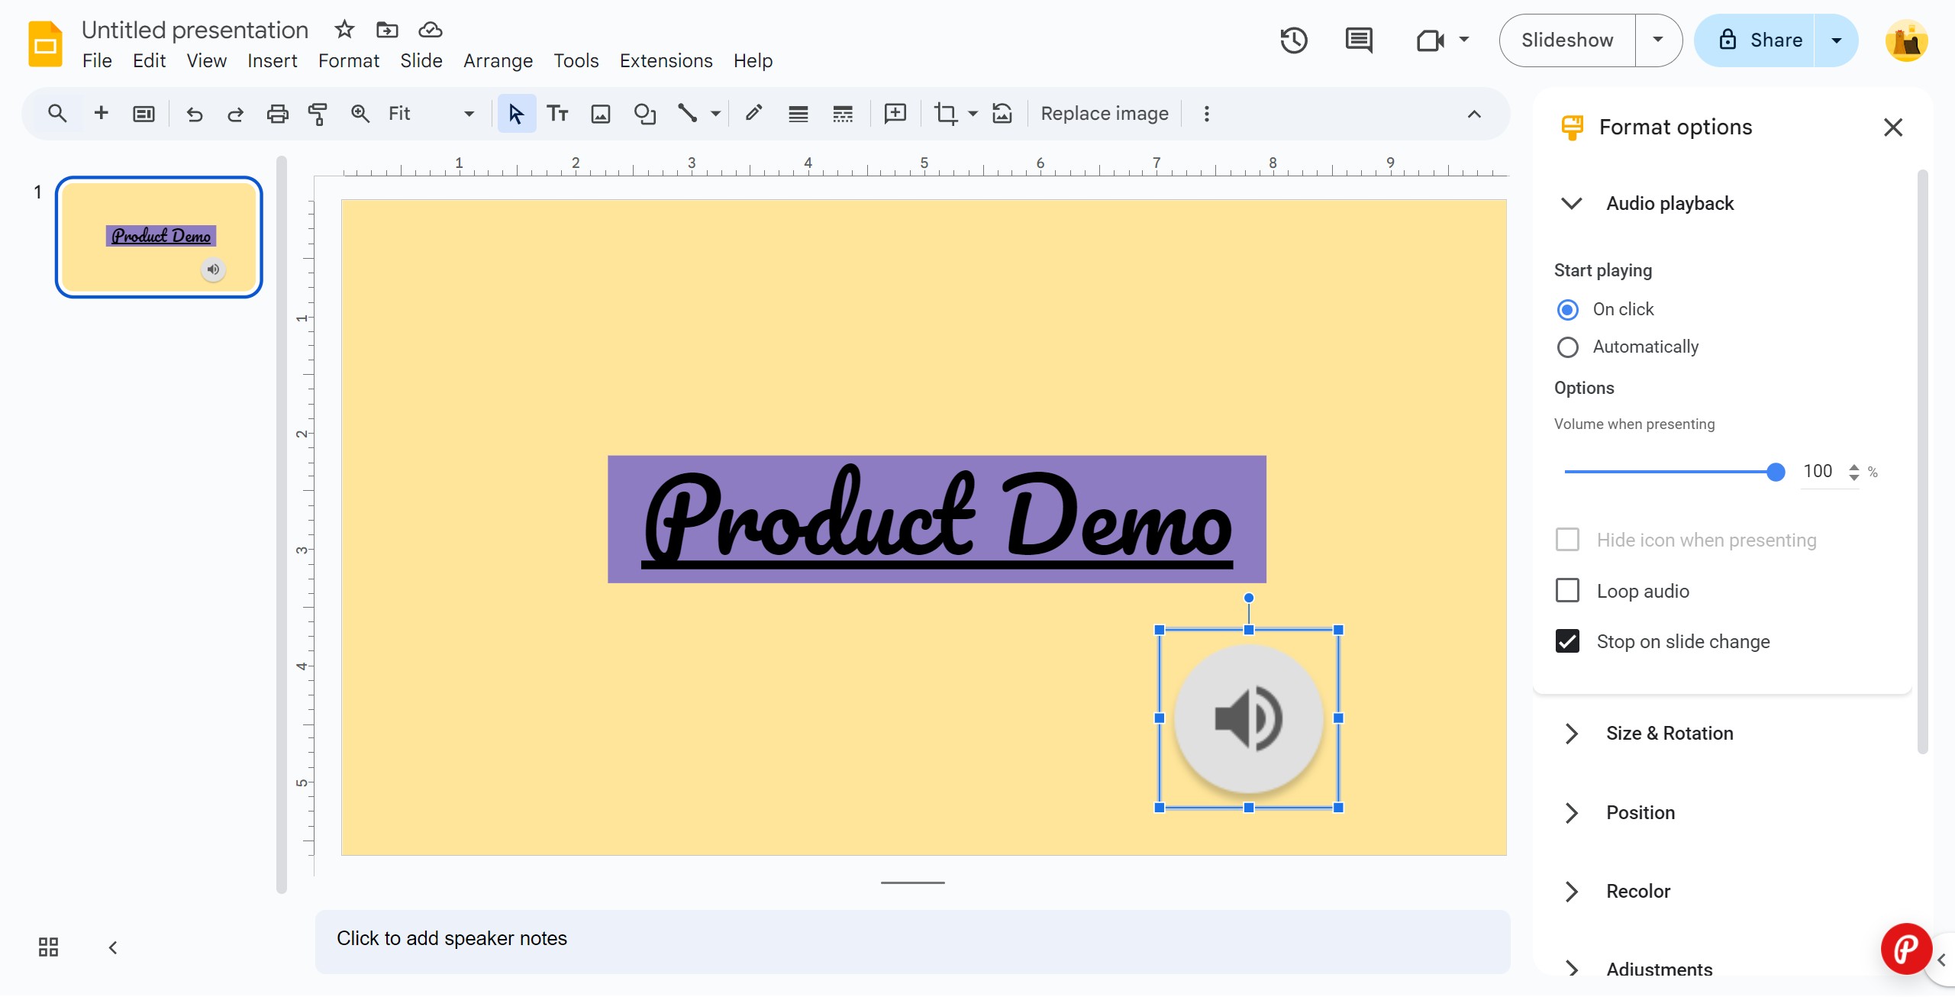The height and width of the screenshot is (997, 1955).
Task: Close the Format options panel
Action: click(x=1893, y=127)
